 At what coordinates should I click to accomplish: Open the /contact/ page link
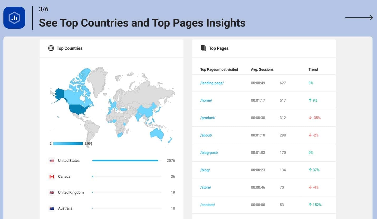coord(208,205)
